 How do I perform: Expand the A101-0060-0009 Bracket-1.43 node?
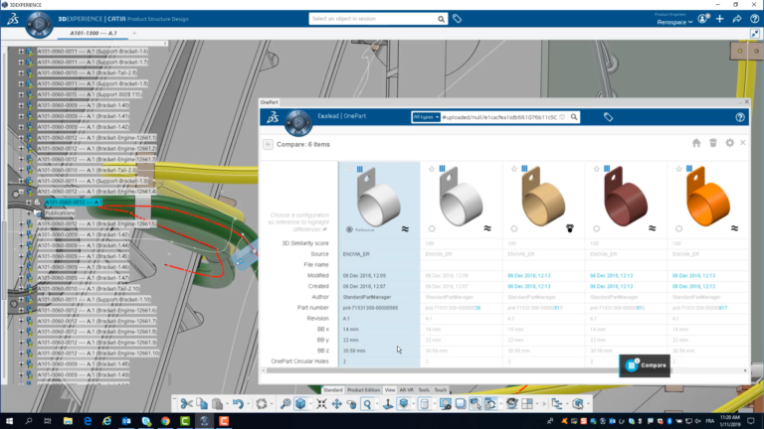pos(21,234)
